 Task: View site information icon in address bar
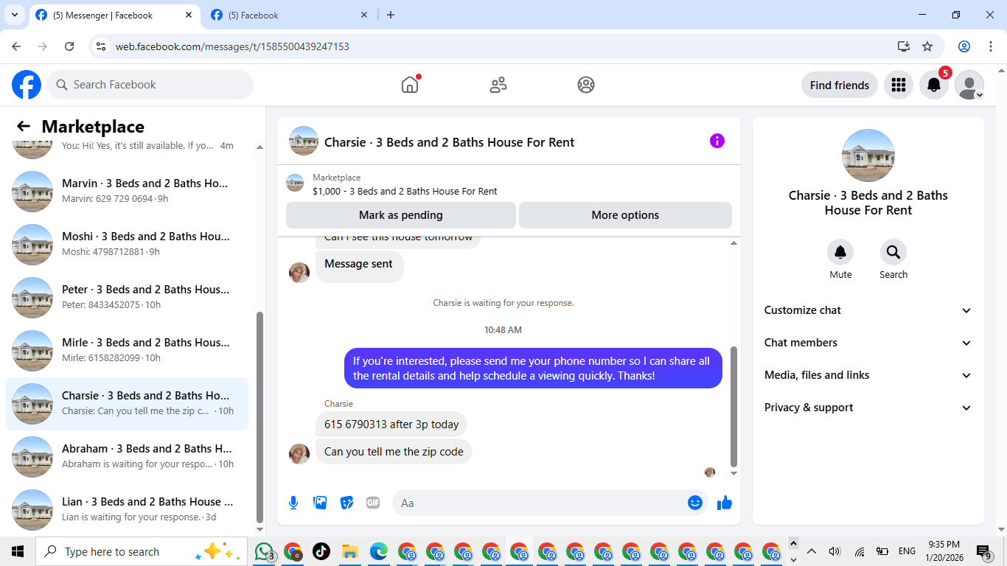click(102, 46)
